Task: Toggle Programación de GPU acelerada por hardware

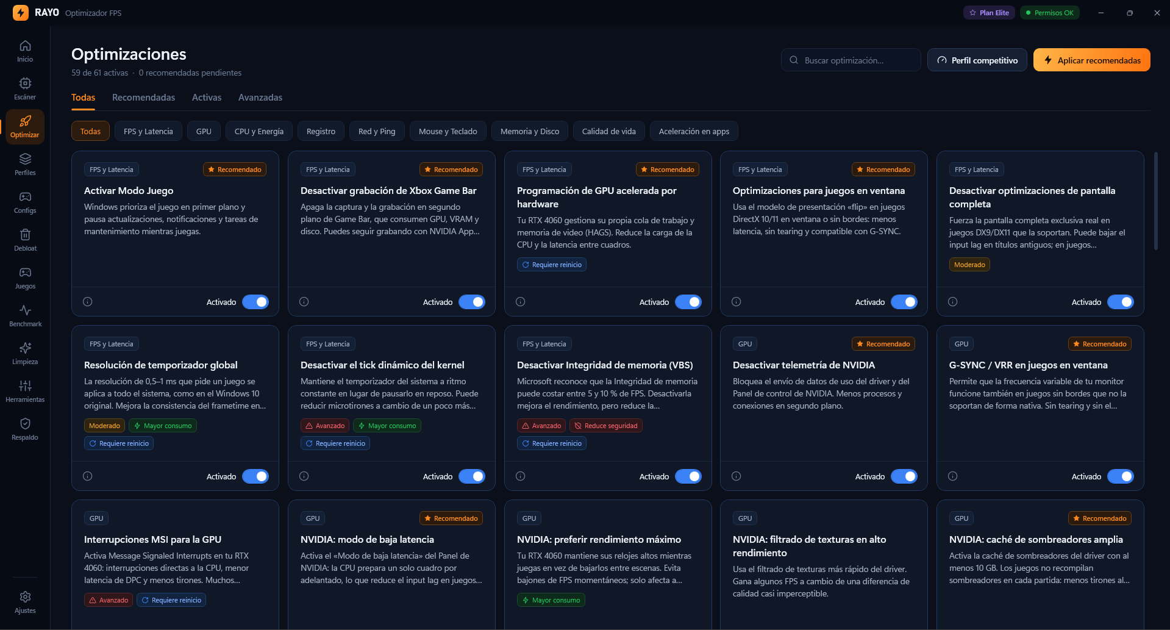Action: [x=688, y=302]
